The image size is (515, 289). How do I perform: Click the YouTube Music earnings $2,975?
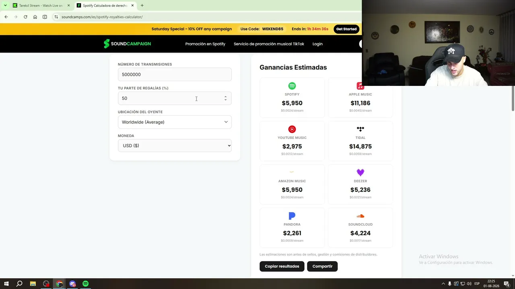click(x=292, y=147)
